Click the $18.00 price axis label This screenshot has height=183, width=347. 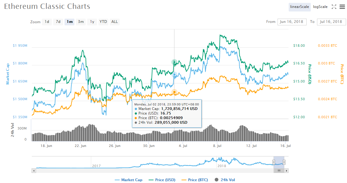pyautogui.click(x=299, y=46)
